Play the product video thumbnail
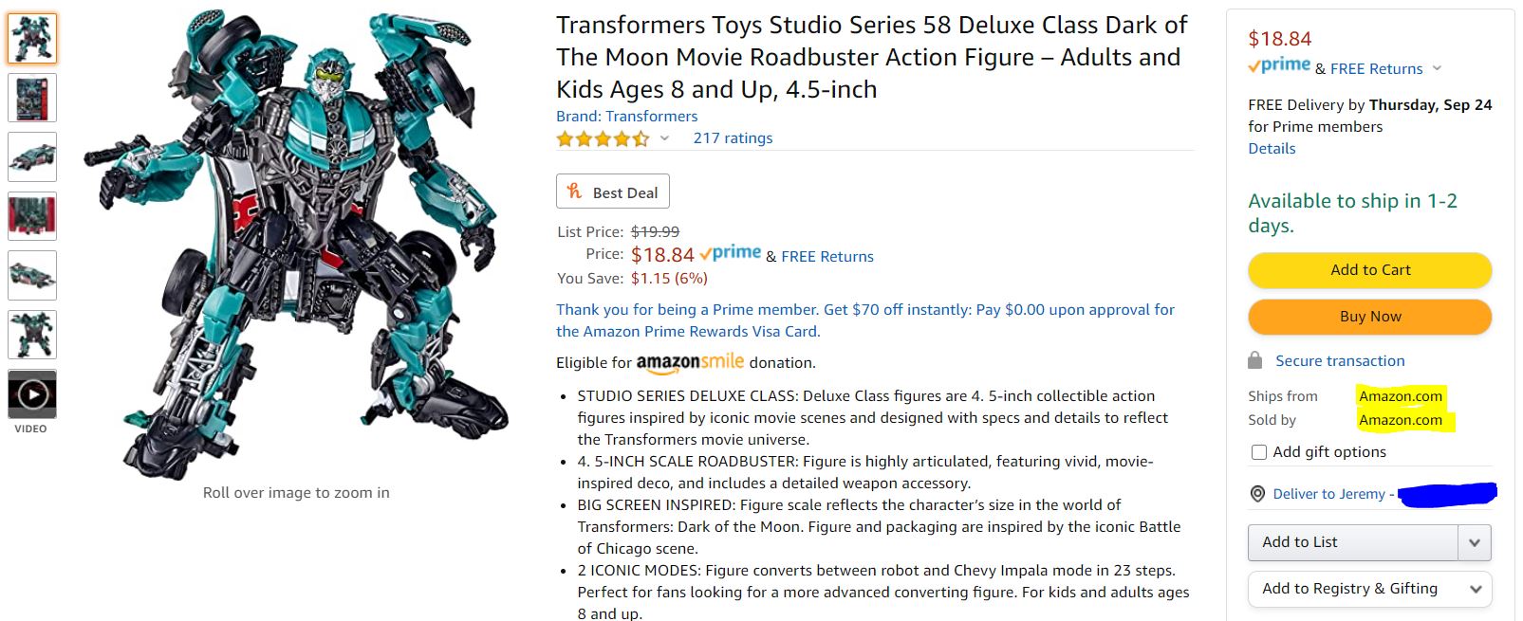Viewport: 1523px width, 621px height. (x=32, y=393)
